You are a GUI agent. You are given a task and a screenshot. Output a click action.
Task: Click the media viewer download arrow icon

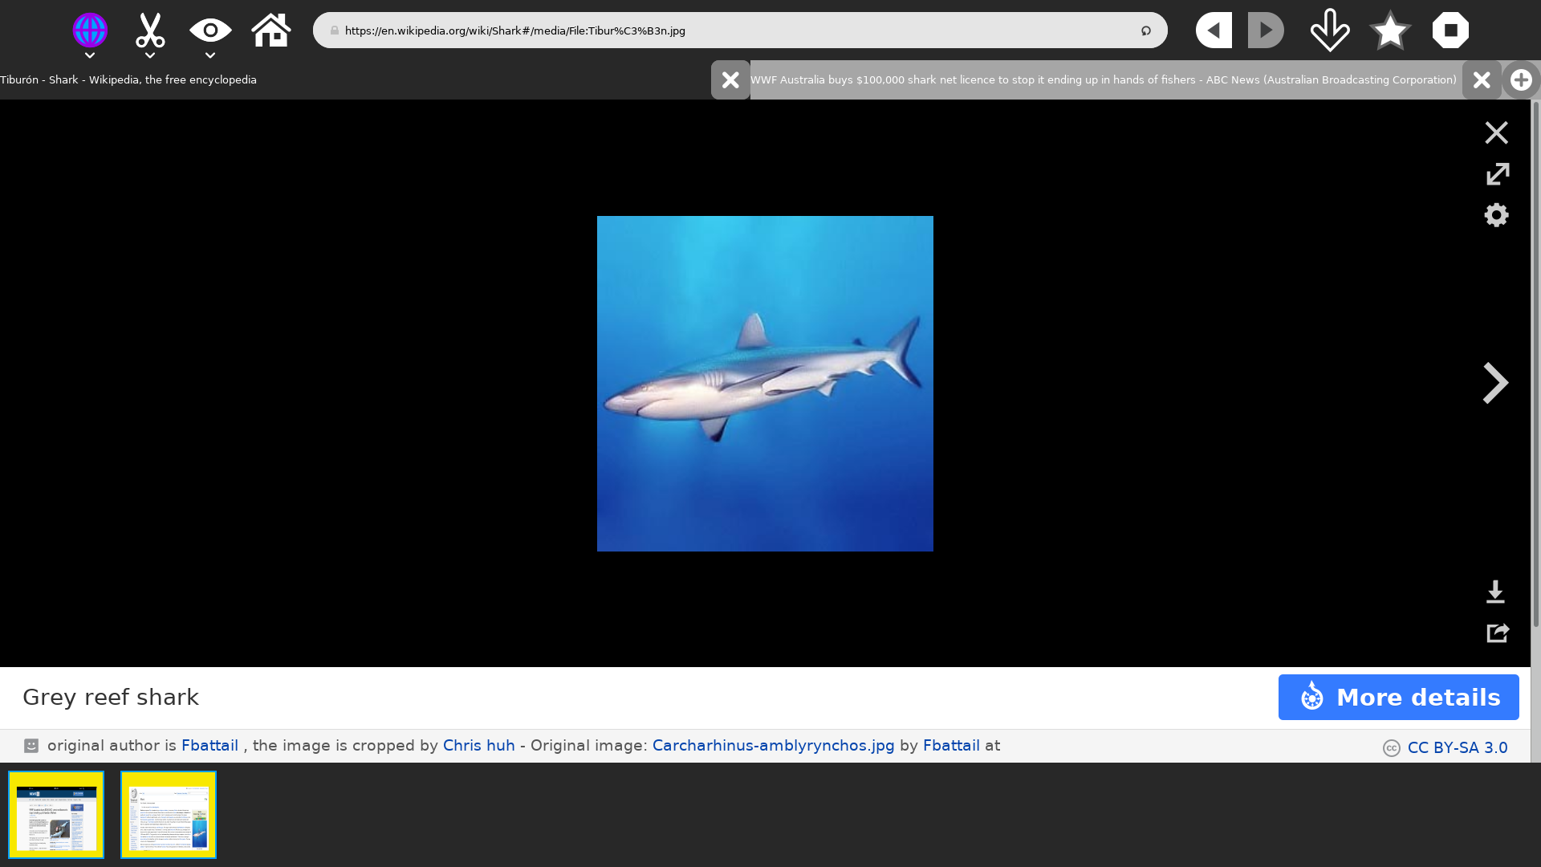point(1495,592)
